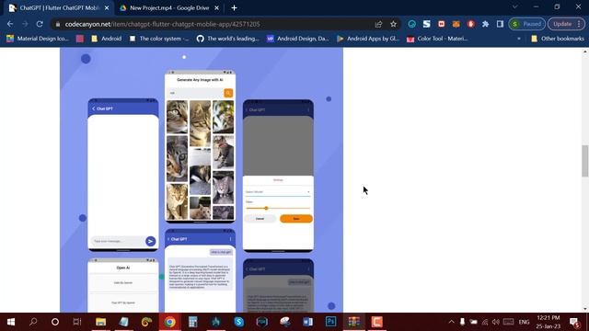Open the Other bookmarks folder
Image resolution: width=589 pixels, height=331 pixels.
pyautogui.click(x=558, y=39)
